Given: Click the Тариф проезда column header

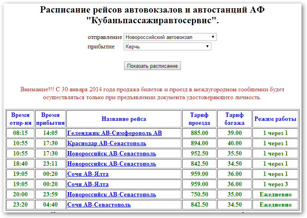Looking at the screenshot, I should pyautogui.click(x=199, y=119).
